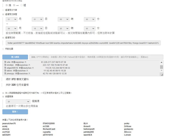Image resolution: width=175 pixels, height=140 pixels.
Task: Click the comment list scrollbar
Action: point(161,67)
